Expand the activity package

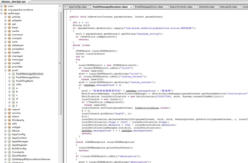(5, 17)
